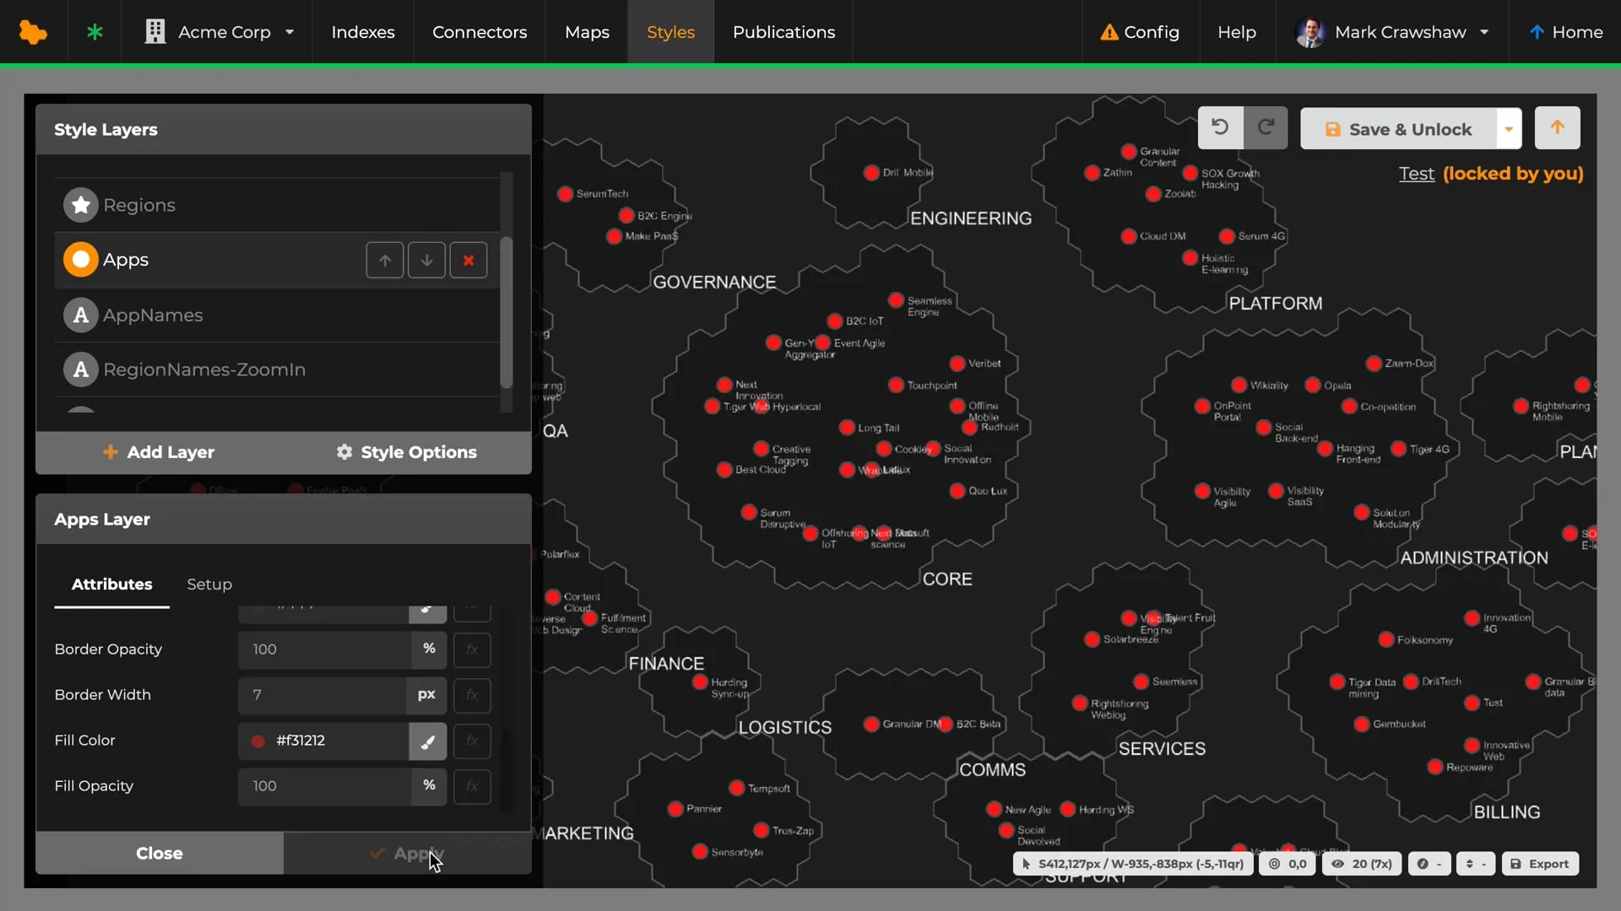Screen dimensions: 1621x911
Task: Open the Publications section
Action: click(783, 32)
